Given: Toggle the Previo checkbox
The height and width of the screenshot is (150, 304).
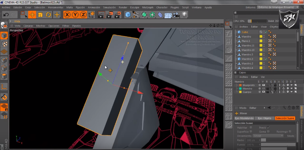Looking at the screenshot, I should 268,128.
